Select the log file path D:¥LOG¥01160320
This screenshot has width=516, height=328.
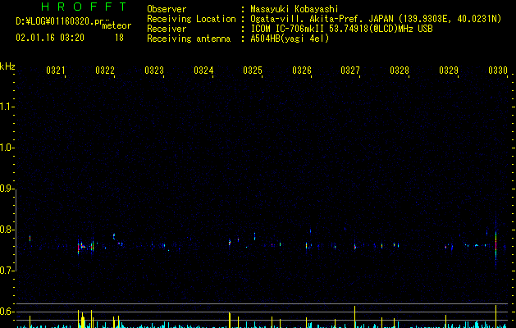pos(60,21)
